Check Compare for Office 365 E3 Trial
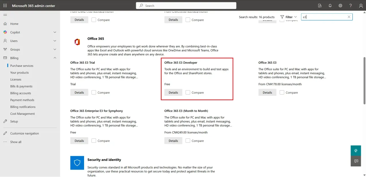Viewport: 366px width, 177px height. pos(94,92)
